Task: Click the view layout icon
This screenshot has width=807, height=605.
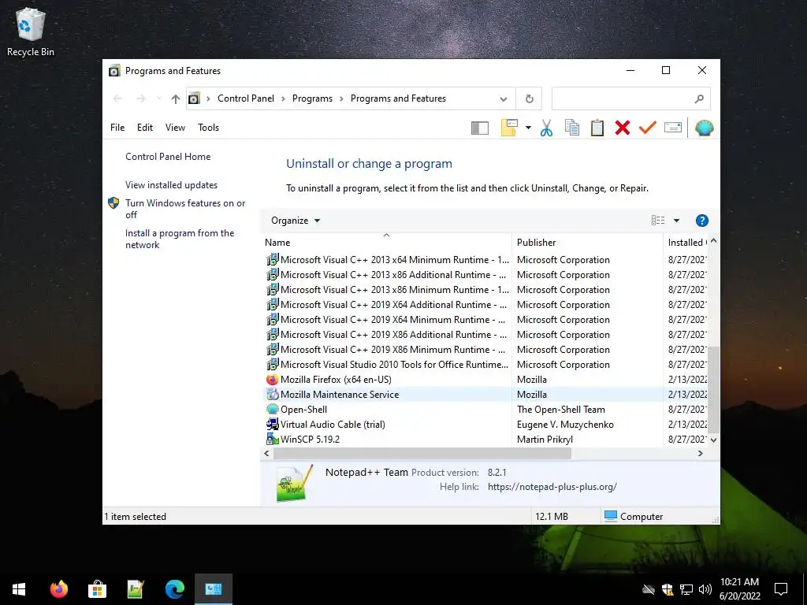Action: pyautogui.click(x=658, y=221)
